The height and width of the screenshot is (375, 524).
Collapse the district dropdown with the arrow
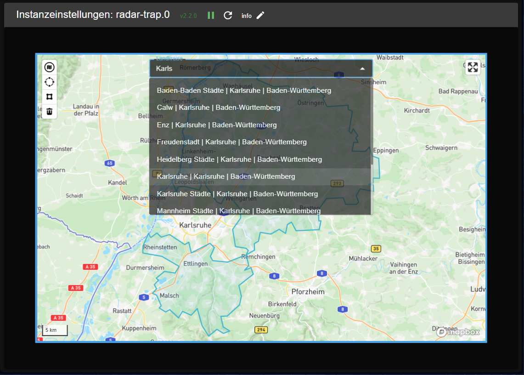point(362,68)
